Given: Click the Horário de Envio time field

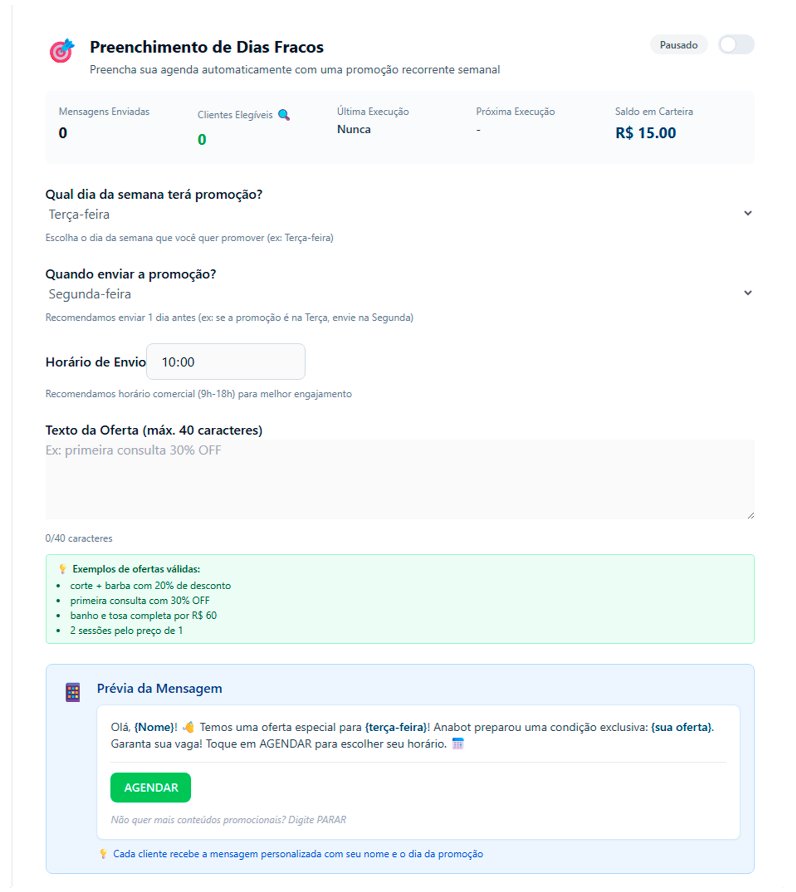Looking at the screenshot, I should [226, 362].
